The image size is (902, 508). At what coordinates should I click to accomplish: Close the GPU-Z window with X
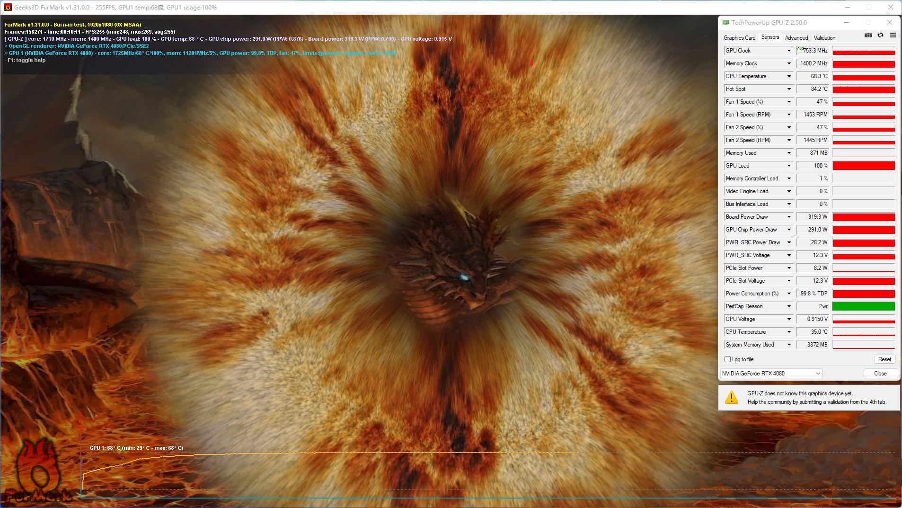[x=890, y=22]
